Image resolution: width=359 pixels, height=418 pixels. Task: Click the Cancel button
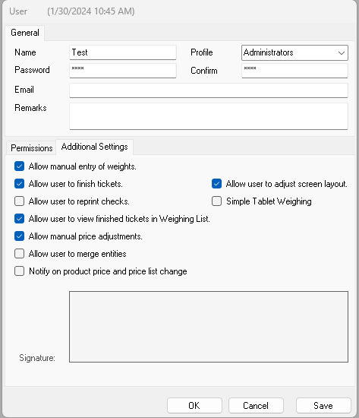[256, 406]
